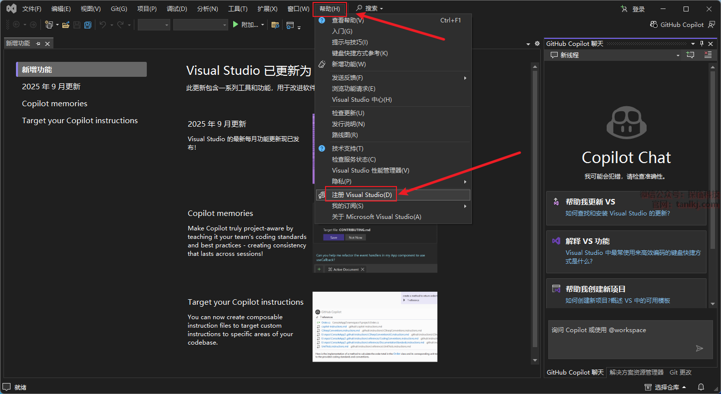Switch to the 解决方案资源管理器 tab
This screenshot has height=394, width=721.
click(636, 373)
